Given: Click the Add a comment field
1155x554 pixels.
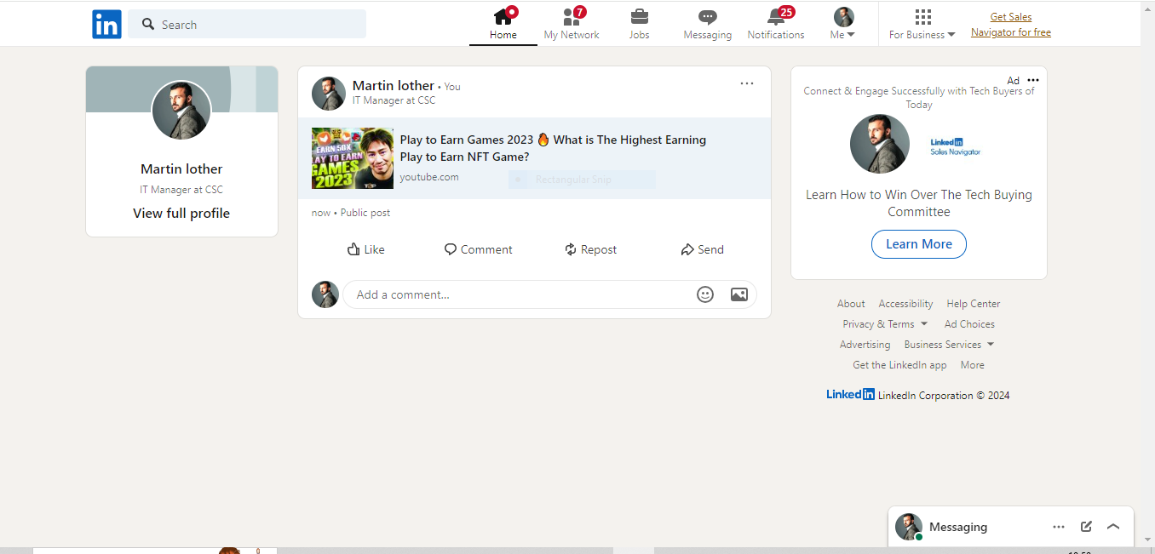Looking at the screenshot, I should [x=549, y=294].
